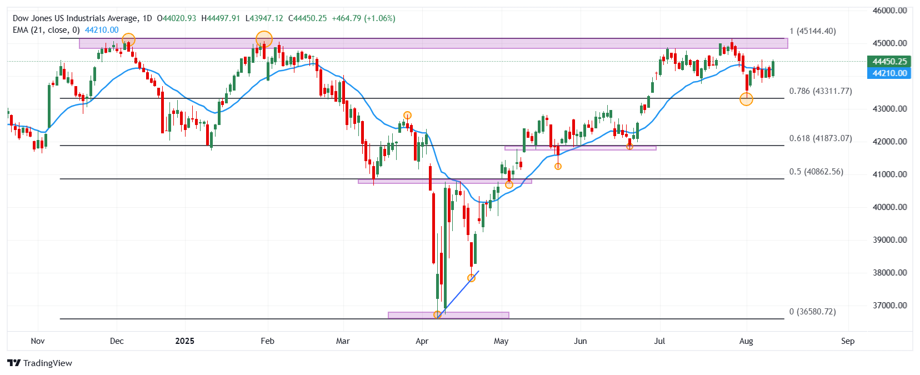
Task: Click the orange circle marker at late March high
Action: pyautogui.click(x=407, y=116)
